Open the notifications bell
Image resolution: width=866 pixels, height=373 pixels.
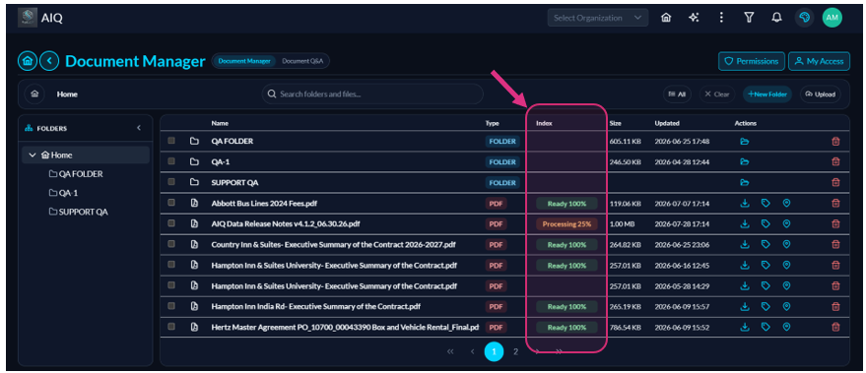777,18
